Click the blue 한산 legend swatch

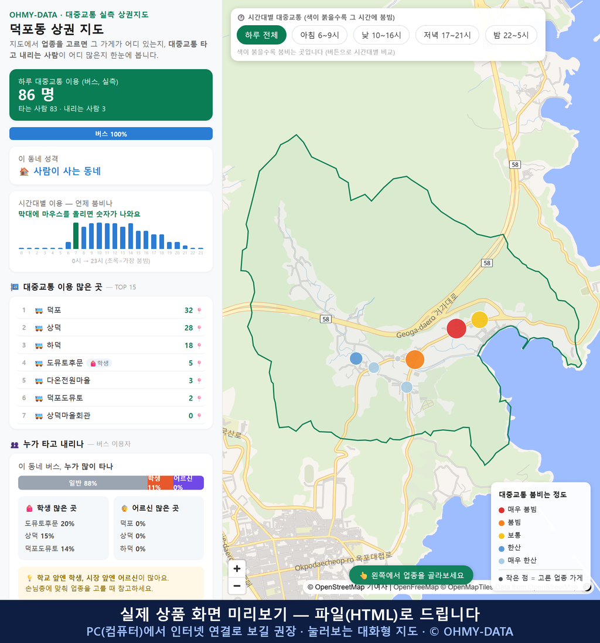(x=502, y=548)
